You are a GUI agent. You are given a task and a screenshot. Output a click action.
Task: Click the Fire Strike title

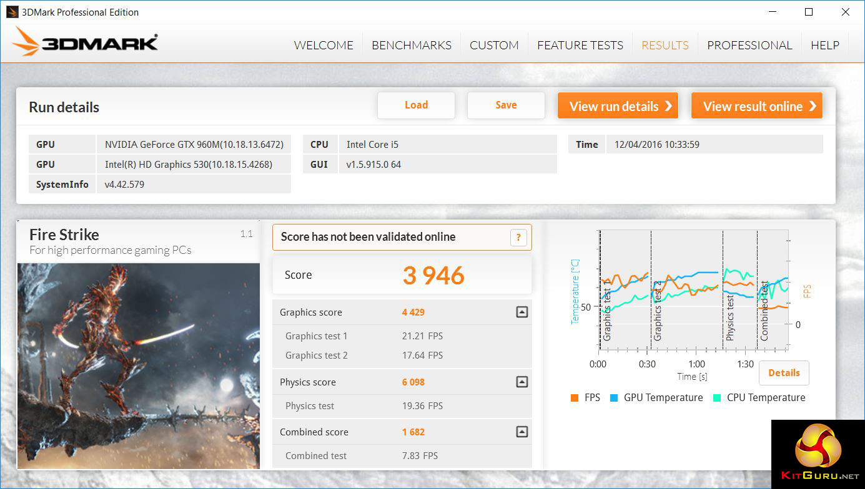coord(64,235)
